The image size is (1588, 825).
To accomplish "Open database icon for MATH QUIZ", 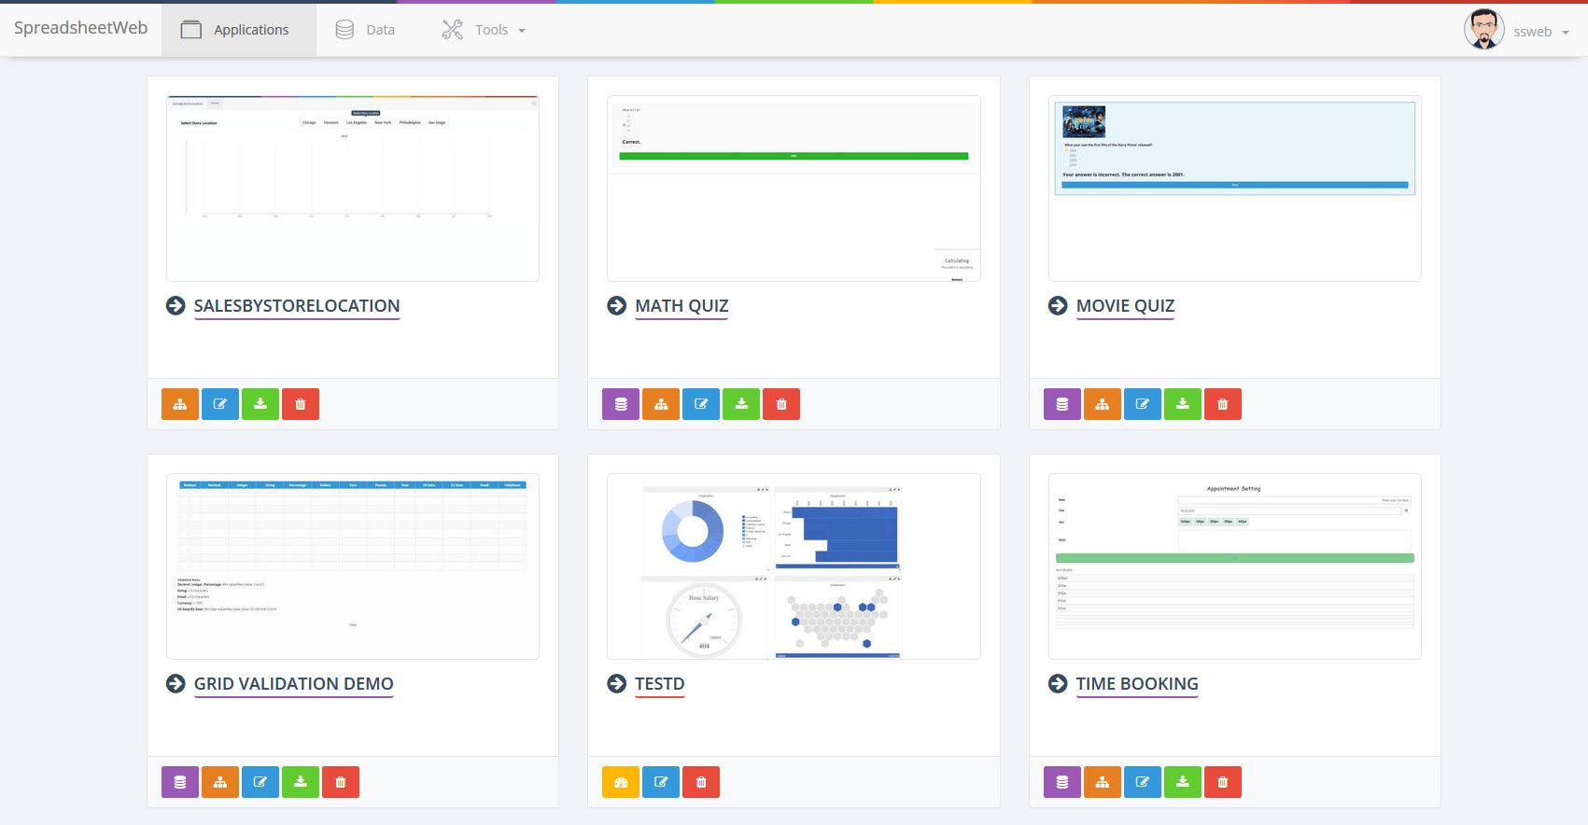I will (621, 404).
